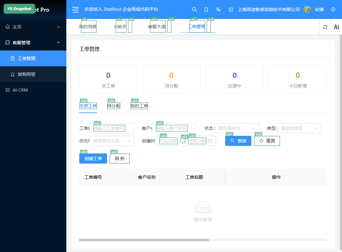
Task: Select the 全部工单 filter tab
Action: pyautogui.click(x=88, y=106)
